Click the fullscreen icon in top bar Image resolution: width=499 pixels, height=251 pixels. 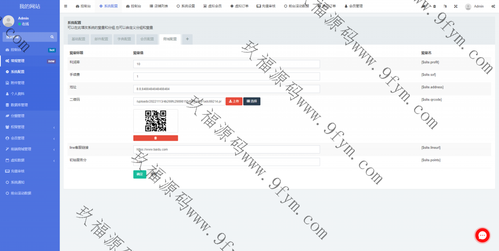pos(455,6)
